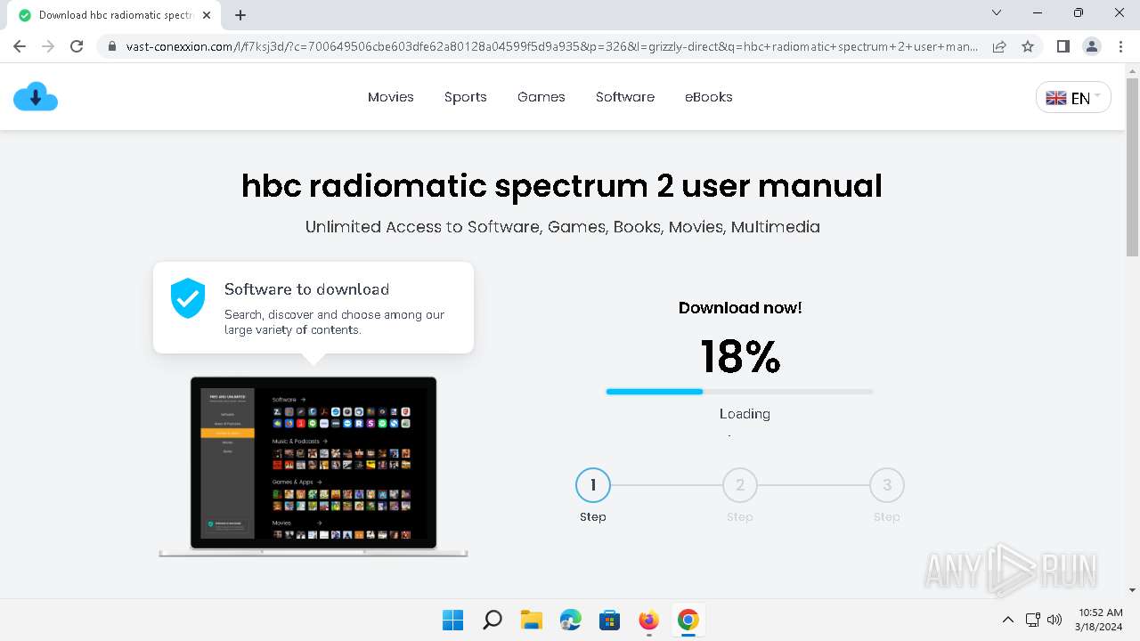Click the blue cloud download logo
The width and height of the screenshot is (1140, 641).
click(x=36, y=96)
